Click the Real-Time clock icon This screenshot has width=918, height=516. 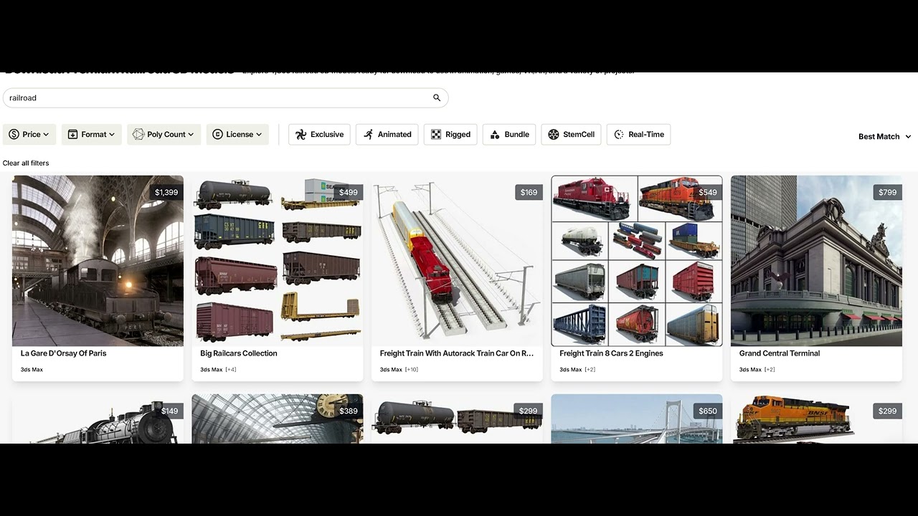tap(620, 134)
